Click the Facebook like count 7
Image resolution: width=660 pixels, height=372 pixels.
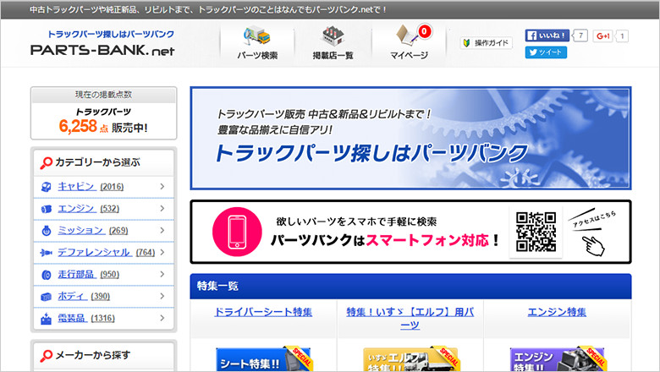pyautogui.click(x=580, y=36)
